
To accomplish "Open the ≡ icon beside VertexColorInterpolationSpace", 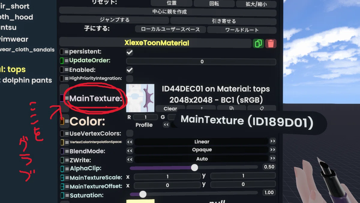I will pyautogui.click(x=67, y=142).
